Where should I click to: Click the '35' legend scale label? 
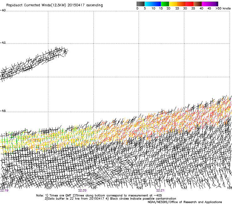pyautogui.click(x=193, y=8)
